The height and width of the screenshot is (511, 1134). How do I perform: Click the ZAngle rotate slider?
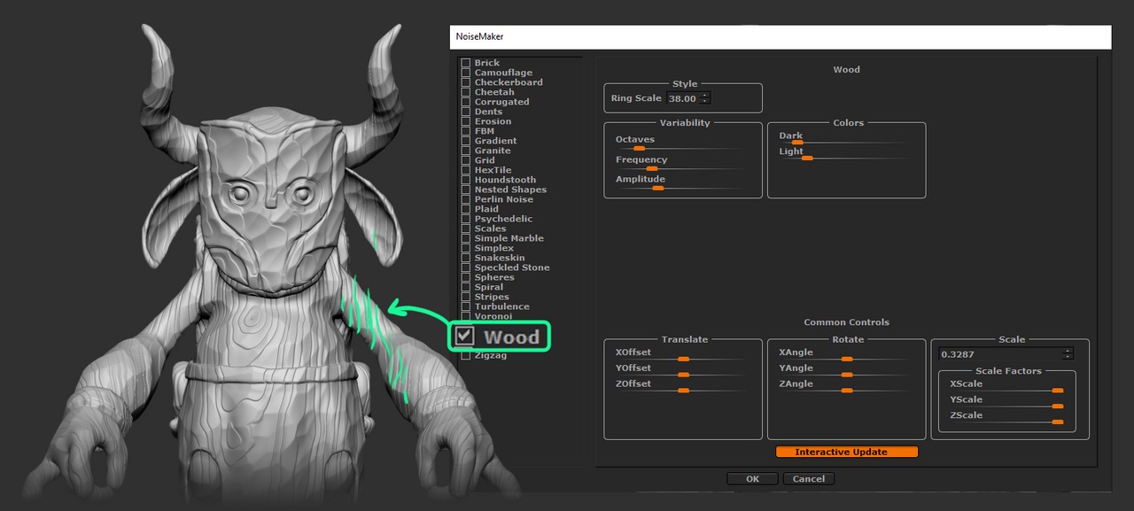(x=847, y=391)
